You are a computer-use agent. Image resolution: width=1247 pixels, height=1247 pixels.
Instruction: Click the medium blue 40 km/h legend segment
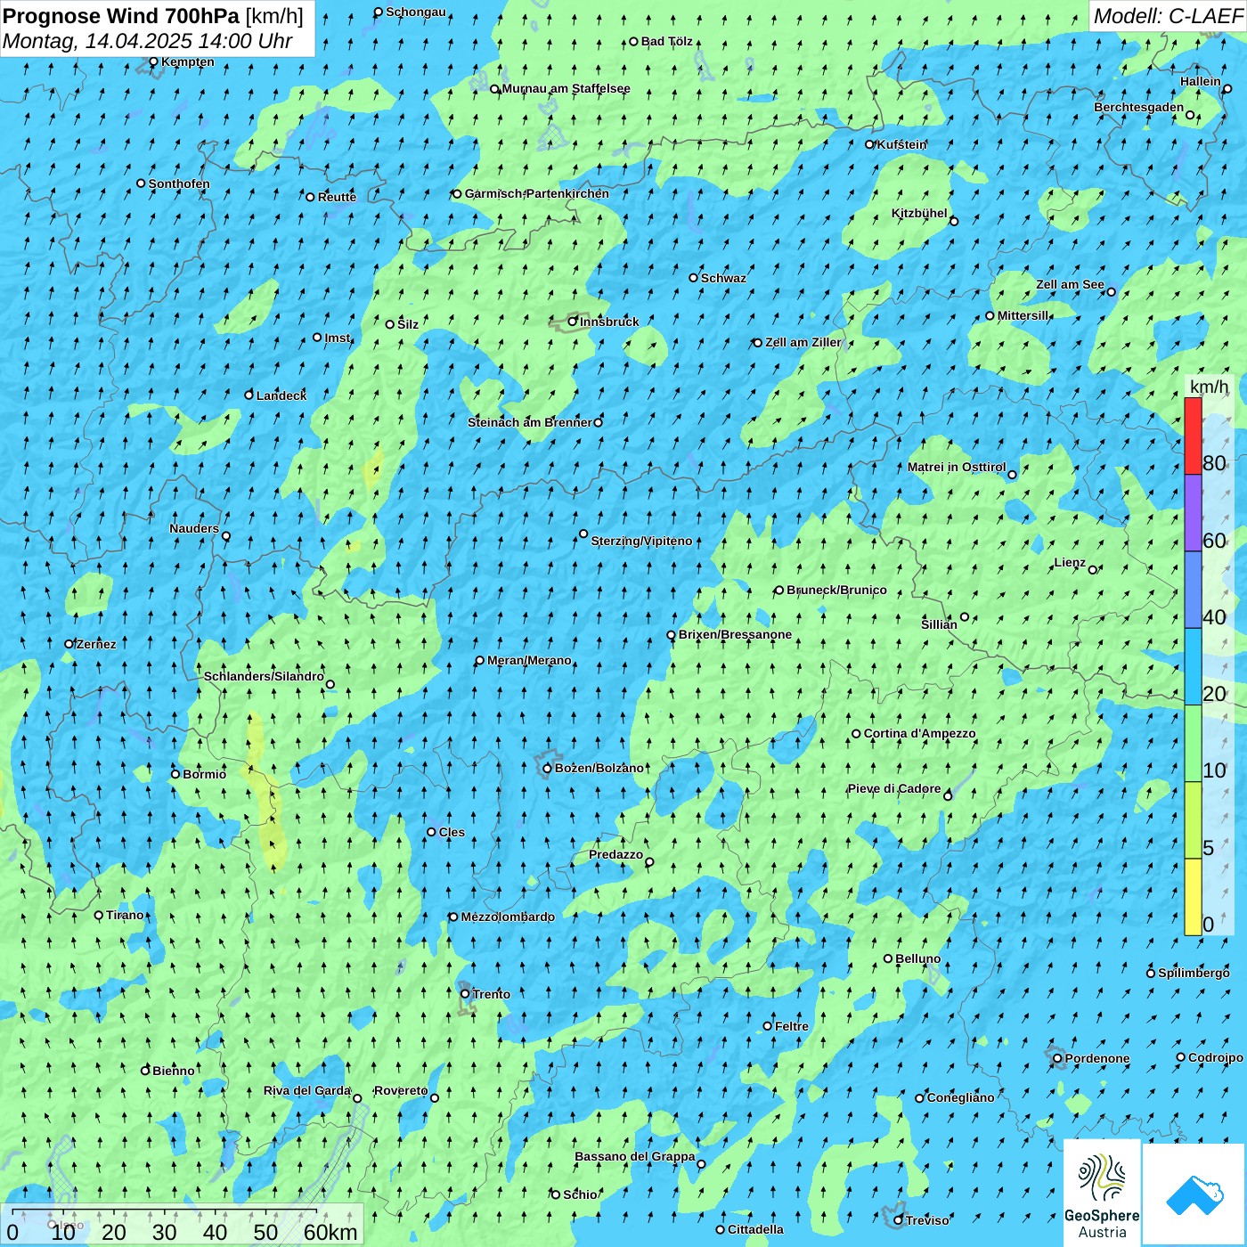1193,590
